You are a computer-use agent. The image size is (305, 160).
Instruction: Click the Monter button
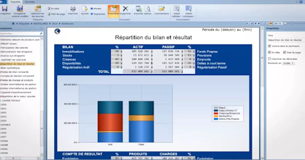click(96, 9)
